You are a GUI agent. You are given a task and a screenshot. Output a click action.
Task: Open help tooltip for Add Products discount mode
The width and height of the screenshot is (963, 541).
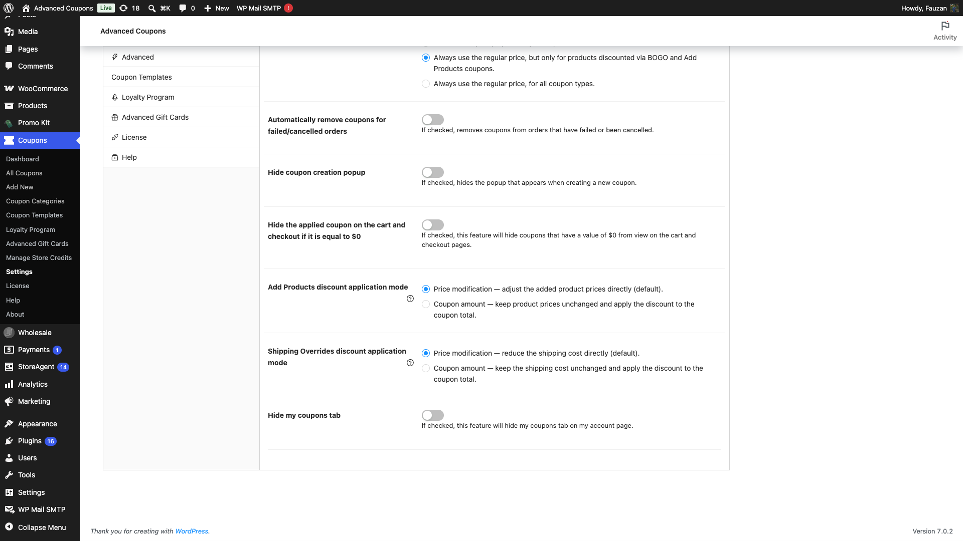pos(410,299)
